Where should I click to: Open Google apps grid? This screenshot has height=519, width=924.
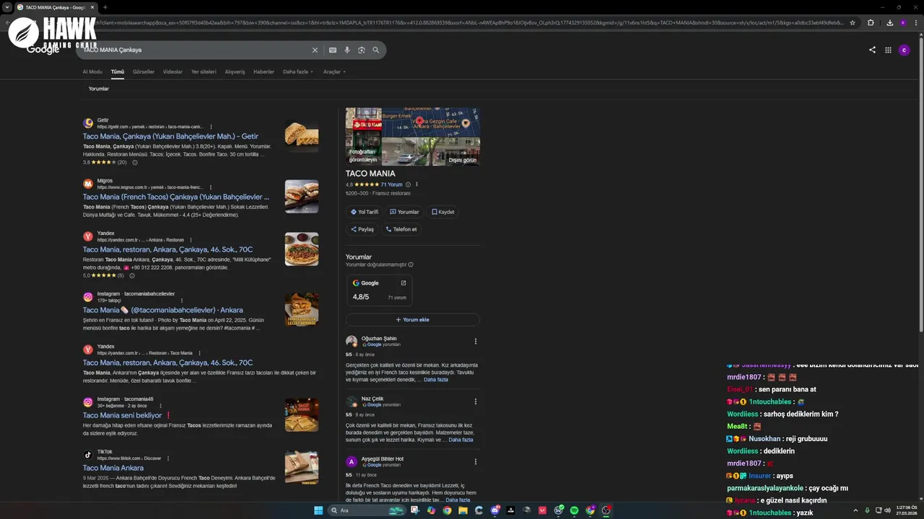click(888, 50)
